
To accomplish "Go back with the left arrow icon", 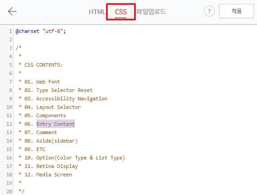I will coord(12,11).
